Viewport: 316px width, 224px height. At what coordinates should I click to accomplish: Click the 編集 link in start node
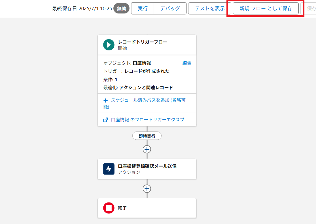coord(187,63)
